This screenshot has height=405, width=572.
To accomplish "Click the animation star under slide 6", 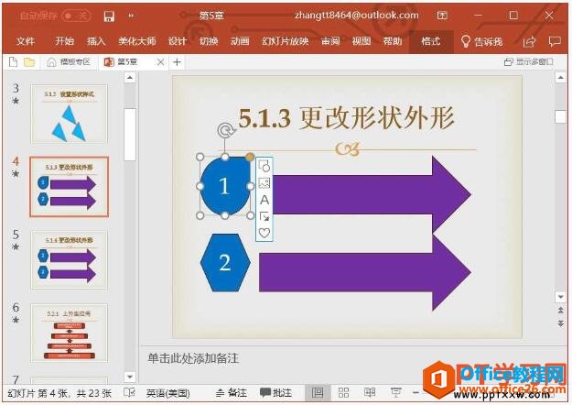I will (16, 320).
